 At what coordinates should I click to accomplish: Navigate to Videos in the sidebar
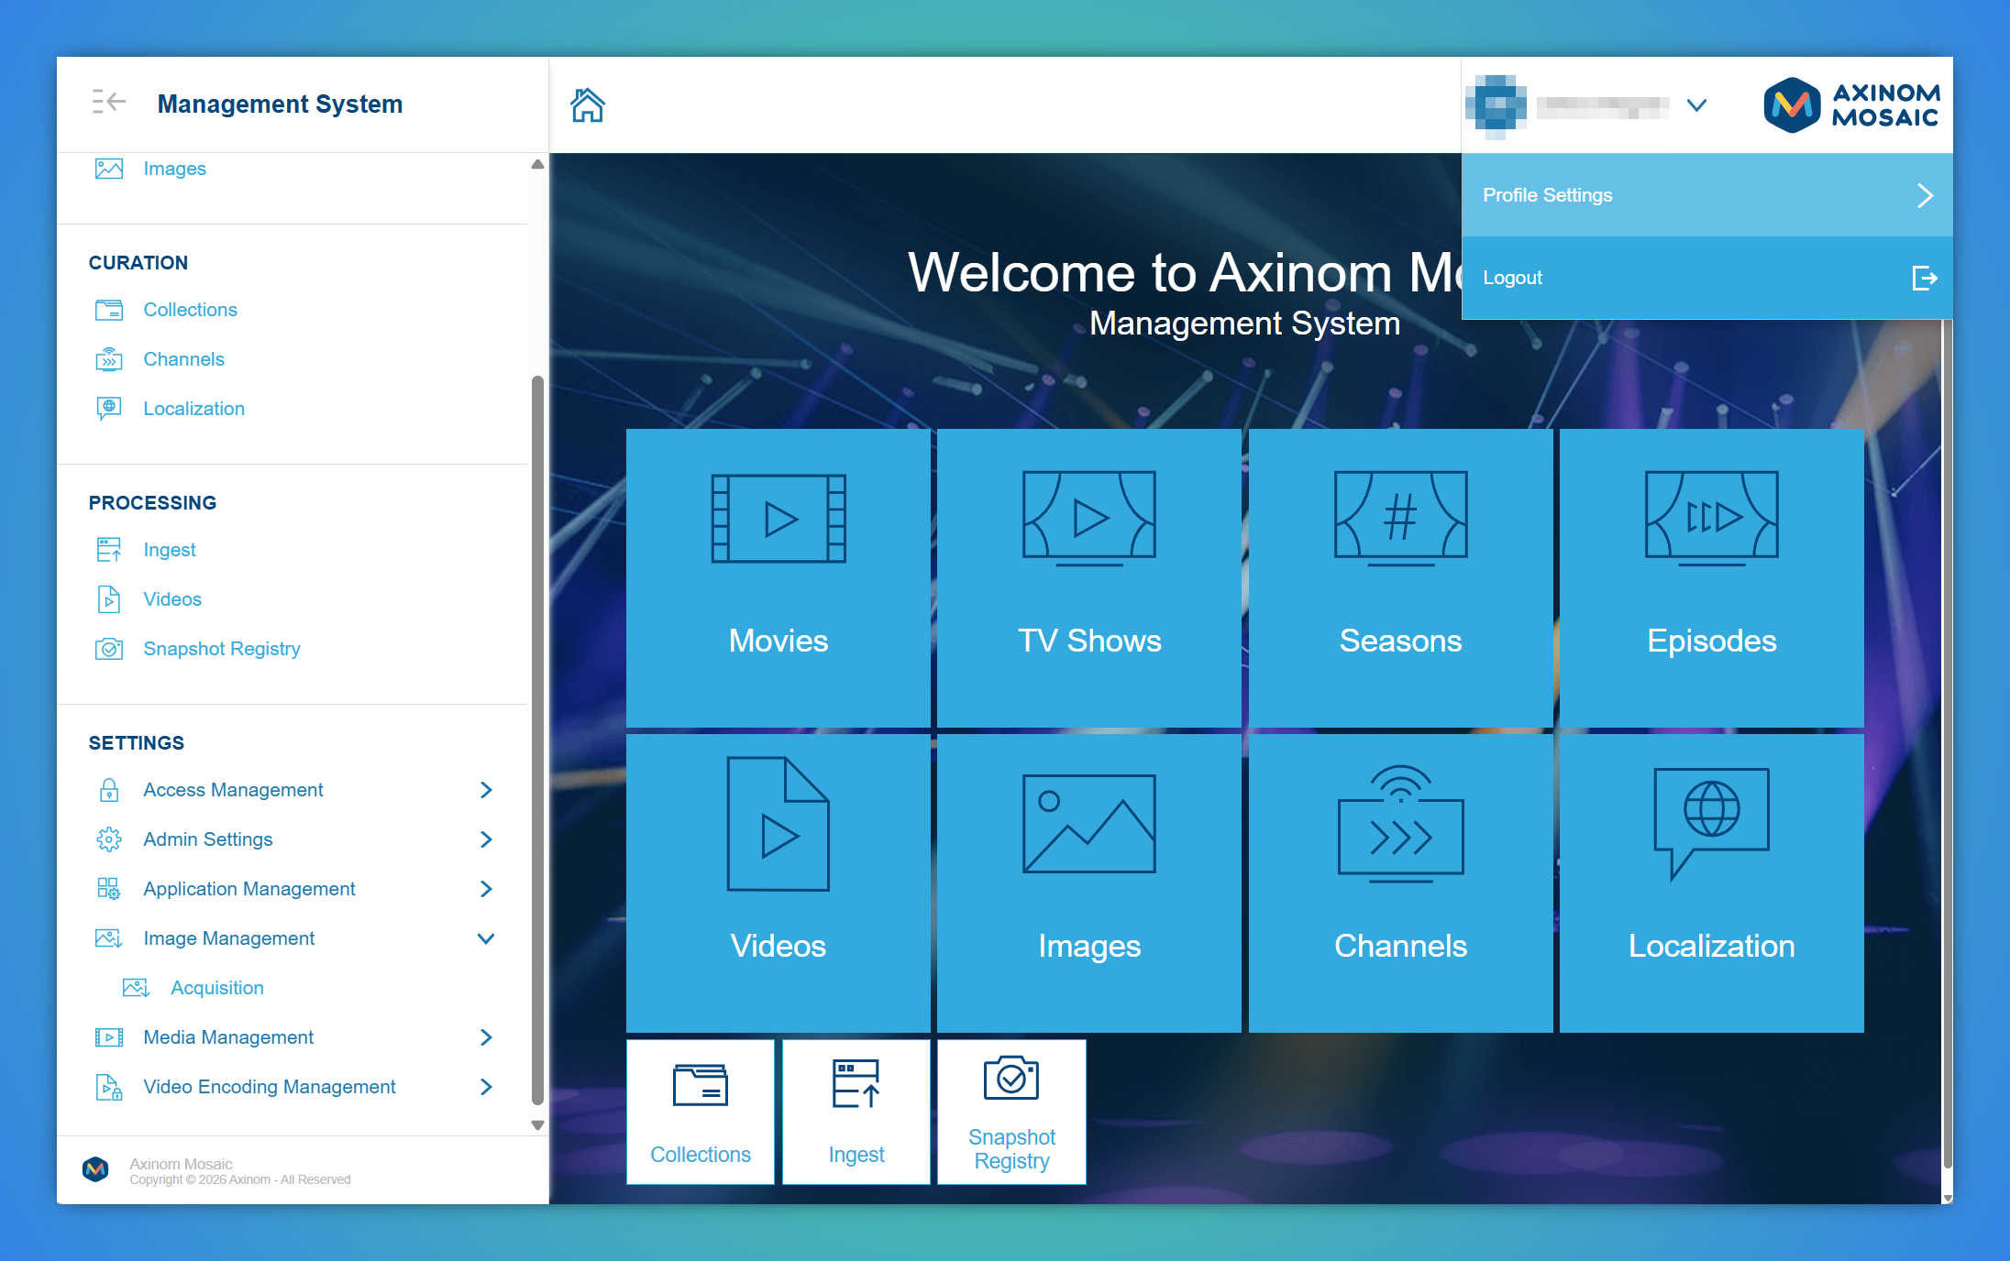click(x=172, y=599)
